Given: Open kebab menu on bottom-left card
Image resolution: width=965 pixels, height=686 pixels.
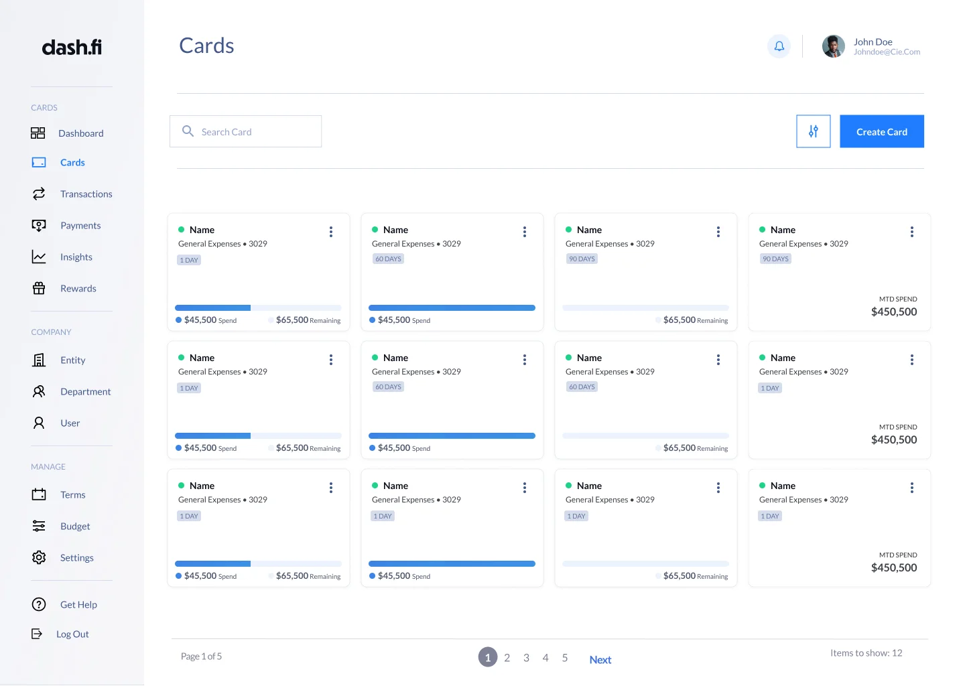Looking at the screenshot, I should click(331, 488).
